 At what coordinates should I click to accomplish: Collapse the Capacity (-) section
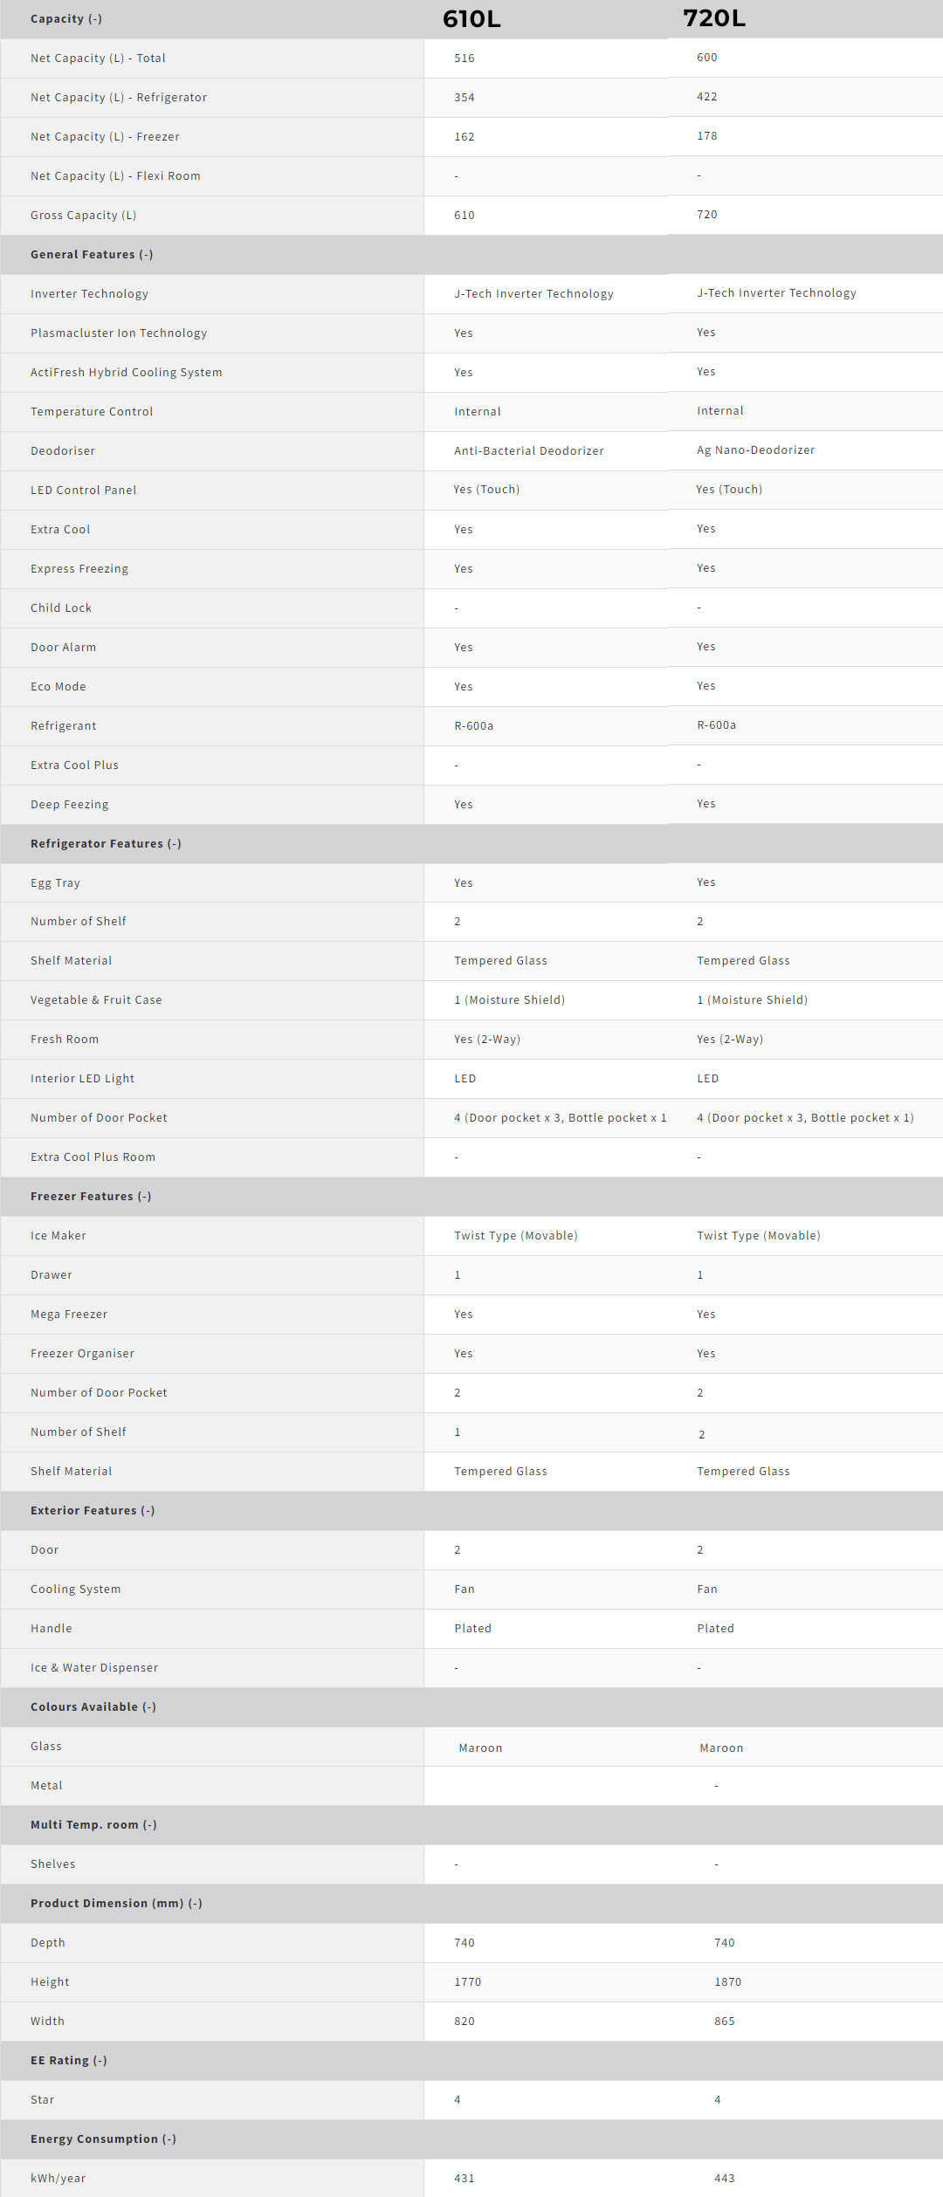tap(66, 19)
